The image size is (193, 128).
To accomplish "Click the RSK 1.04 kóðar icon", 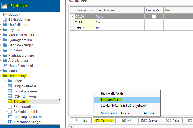I will click(10, 96).
